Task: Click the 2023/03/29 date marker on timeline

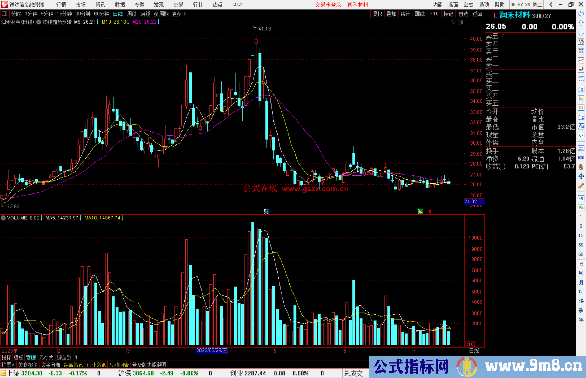Action: 212,350
